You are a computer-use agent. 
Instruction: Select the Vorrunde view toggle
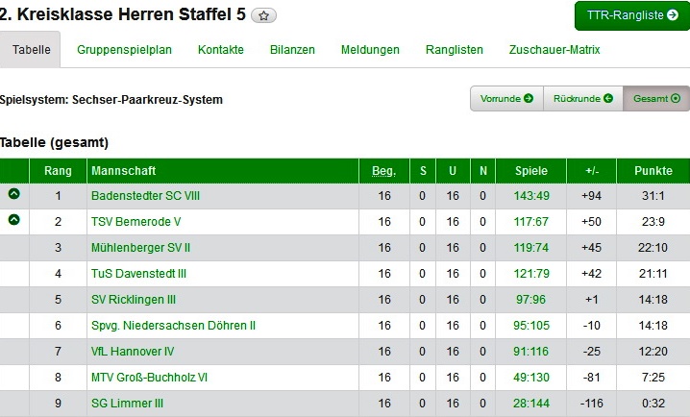tap(506, 98)
